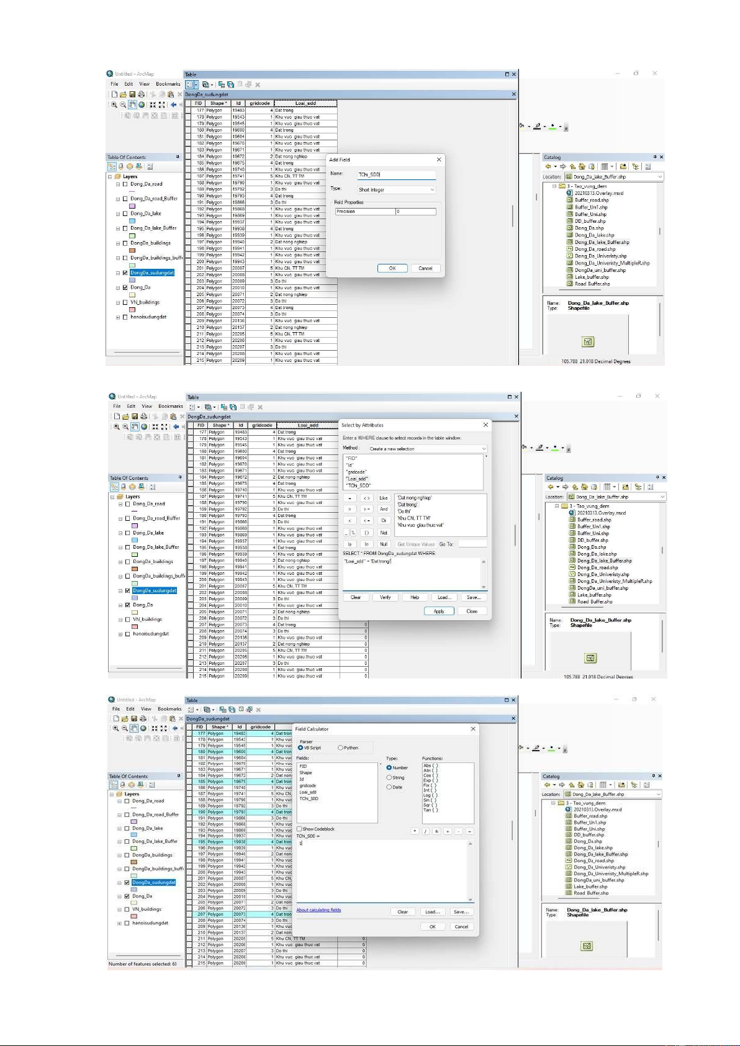
Task: Select TChi_SDD in Field Calculator Fields list
Action: pos(309,799)
